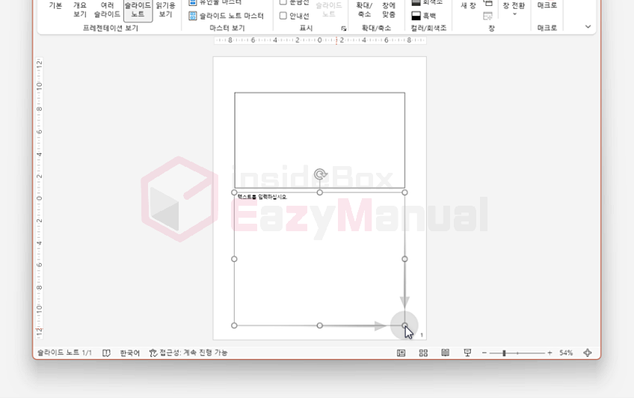Click 창에 맞춤 (Fit to Window)

click(x=389, y=9)
